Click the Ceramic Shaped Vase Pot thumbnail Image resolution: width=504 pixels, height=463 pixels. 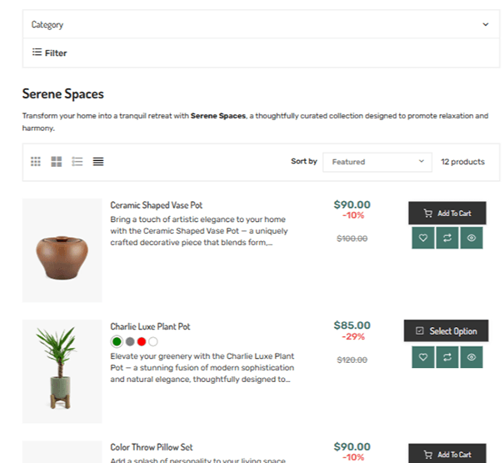[62, 250]
